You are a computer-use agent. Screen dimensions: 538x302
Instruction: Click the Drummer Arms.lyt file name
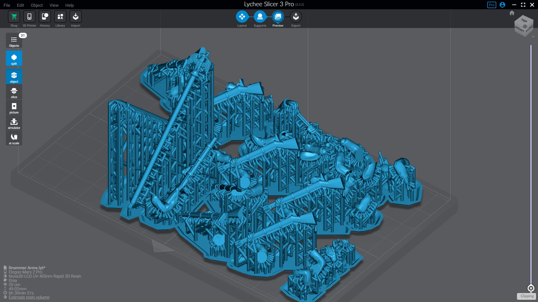pos(27,268)
